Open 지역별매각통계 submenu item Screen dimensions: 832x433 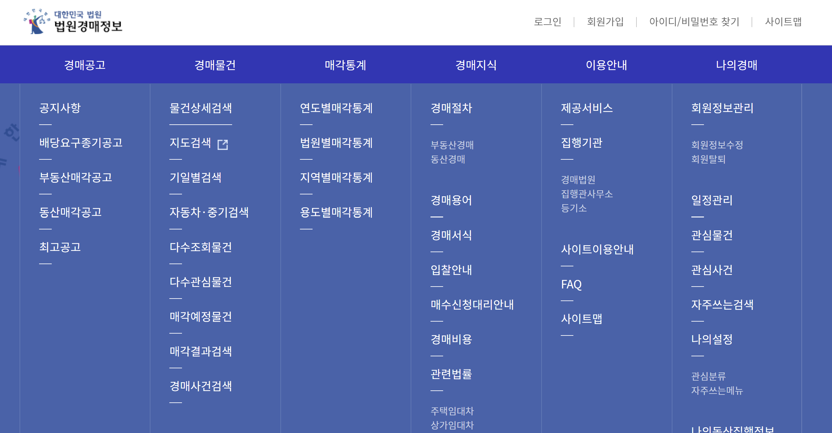click(336, 177)
